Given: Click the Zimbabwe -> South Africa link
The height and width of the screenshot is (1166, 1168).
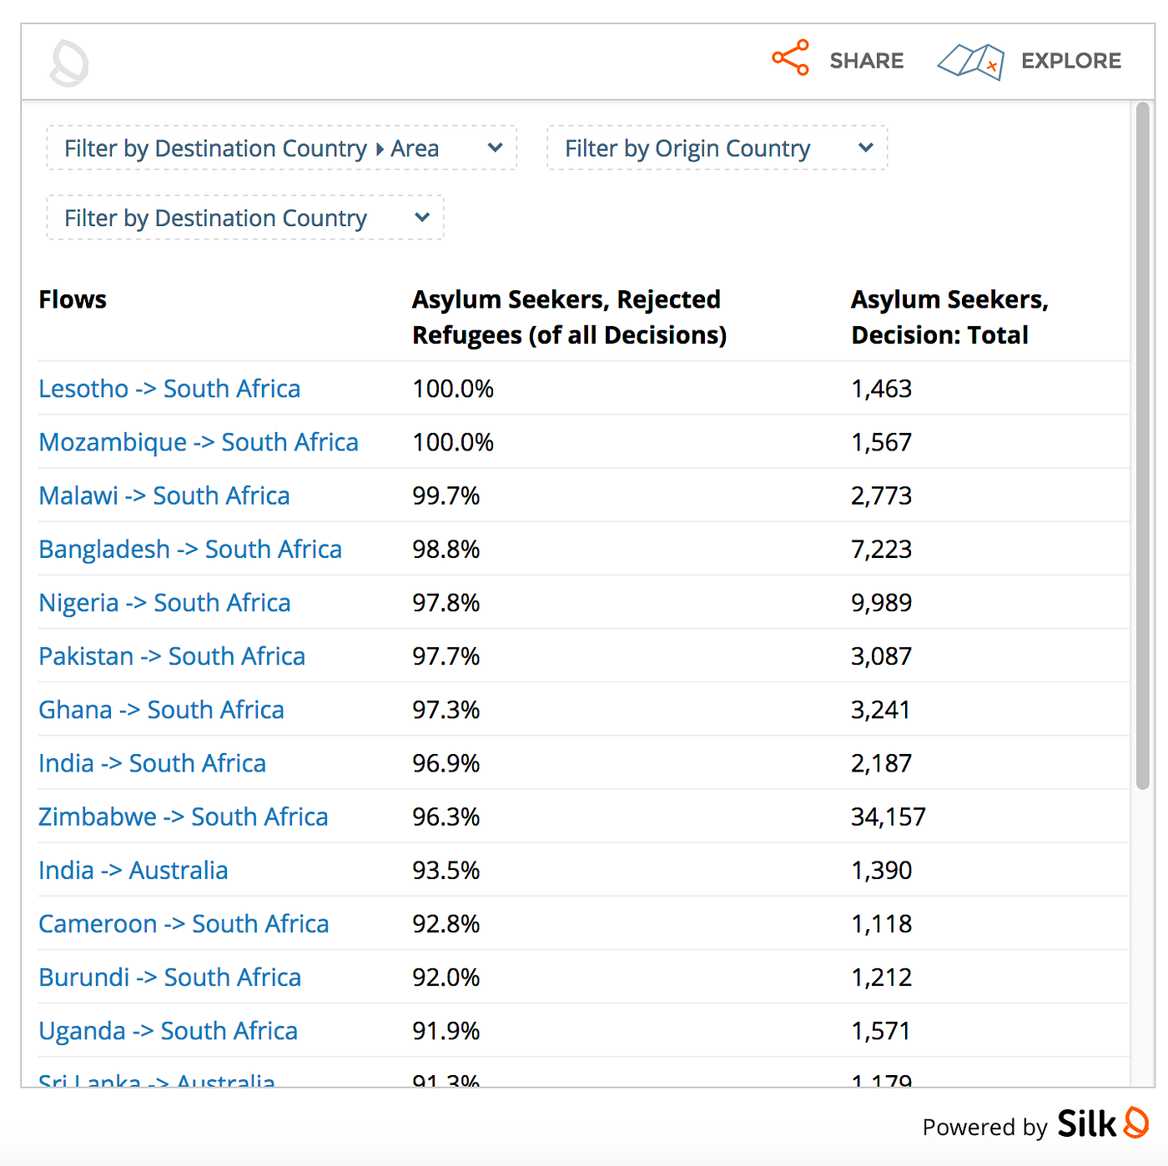Looking at the screenshot, I should coord(184,817).
